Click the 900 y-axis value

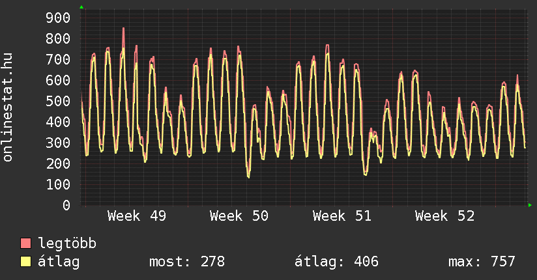coord(57,18)
